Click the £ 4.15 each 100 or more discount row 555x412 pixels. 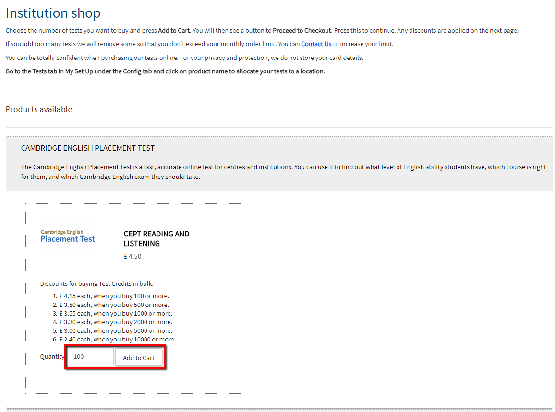[114, 296]
